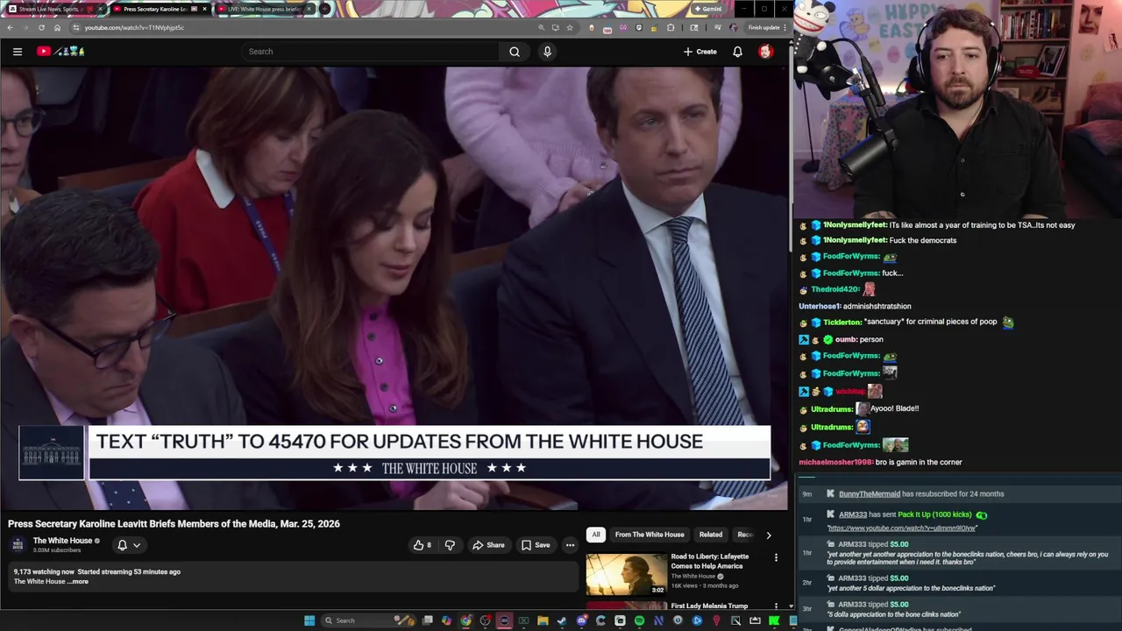
Task: Like the video with thumbs-up button
Action: point(423,545)
